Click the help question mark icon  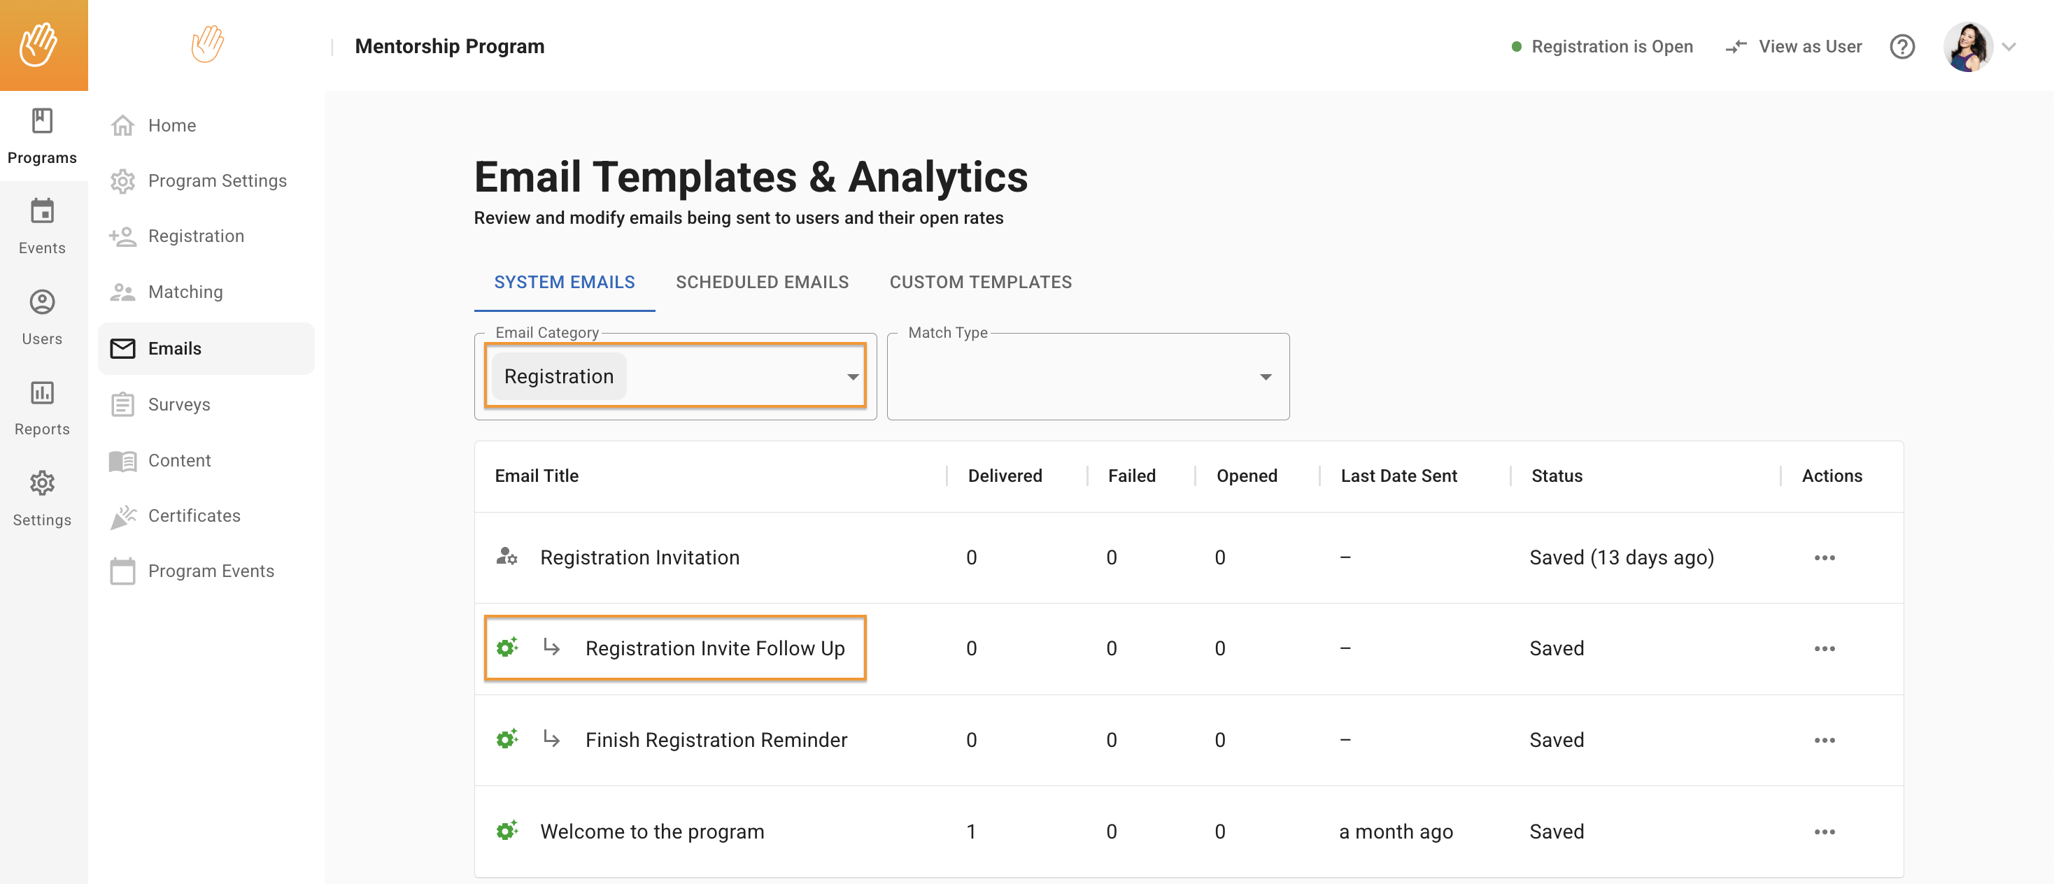(x=1901, y=47)
